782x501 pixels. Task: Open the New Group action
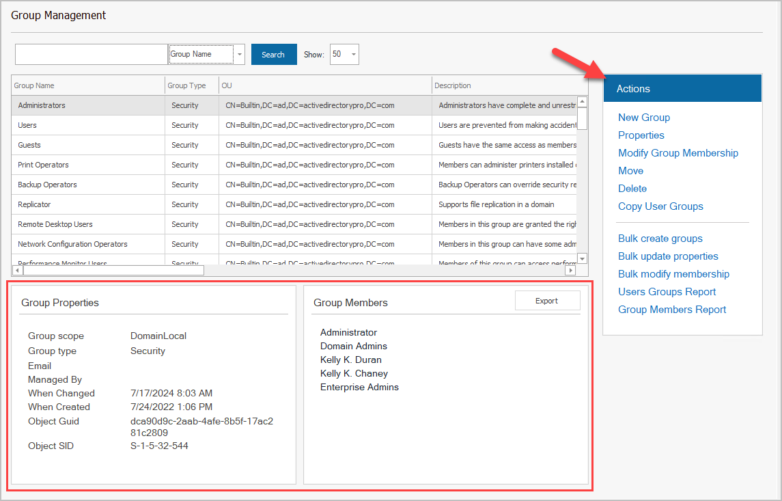(x=643, y=118)
